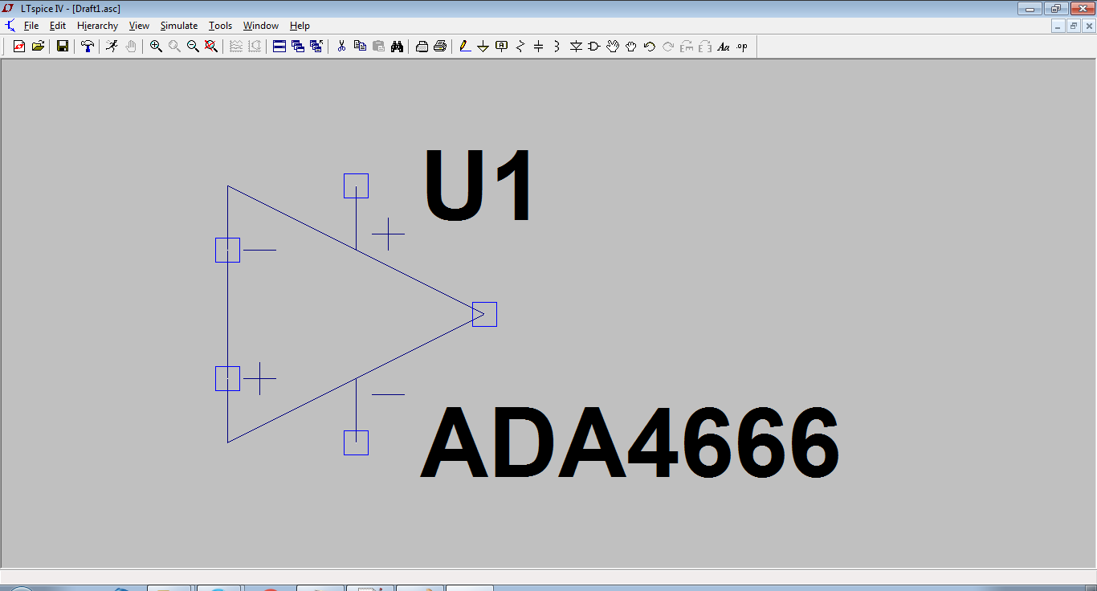The height and width of the screenshot is (591, 1097).
Task: Select the Draw Wire pencil tool
Action: pyautogui.click(x=465, y=47)
